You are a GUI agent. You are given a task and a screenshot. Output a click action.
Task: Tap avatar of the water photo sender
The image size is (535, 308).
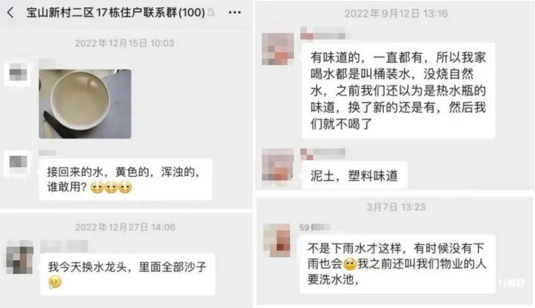(17, 74)
